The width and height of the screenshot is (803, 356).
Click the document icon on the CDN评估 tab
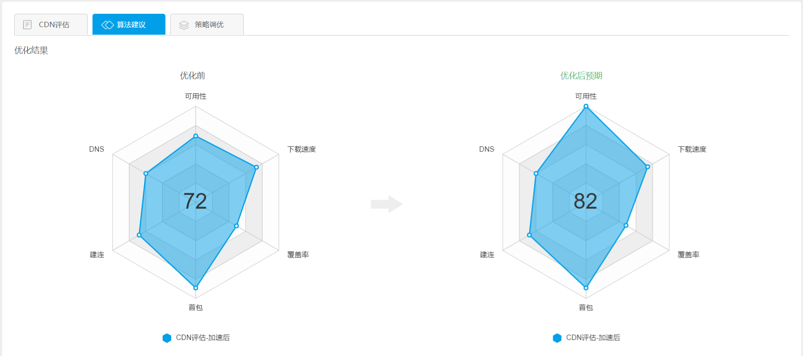click(x=27, y=25)
